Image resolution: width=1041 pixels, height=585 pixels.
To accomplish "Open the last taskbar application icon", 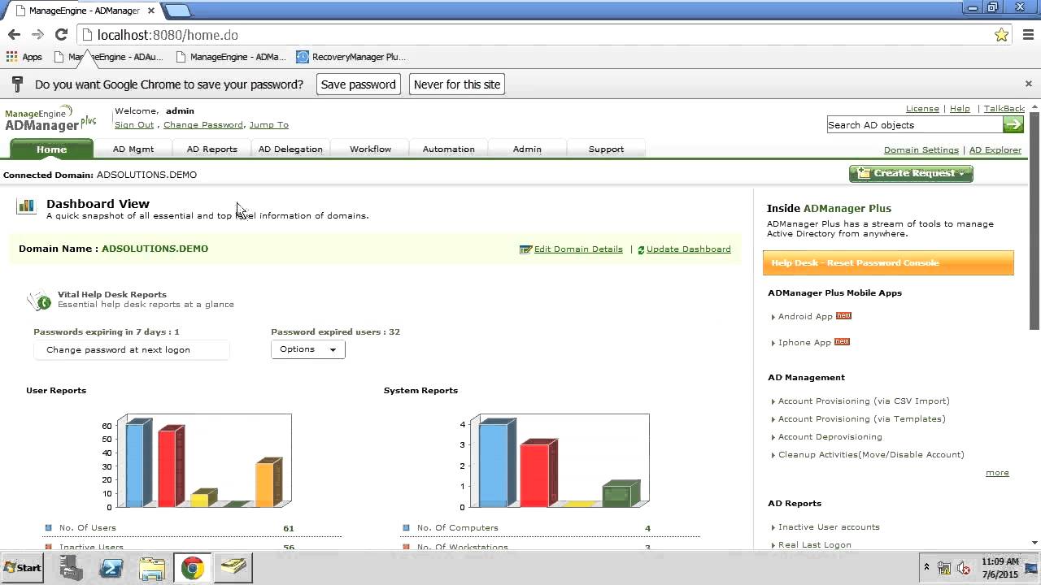I will (x=233, y=568).
